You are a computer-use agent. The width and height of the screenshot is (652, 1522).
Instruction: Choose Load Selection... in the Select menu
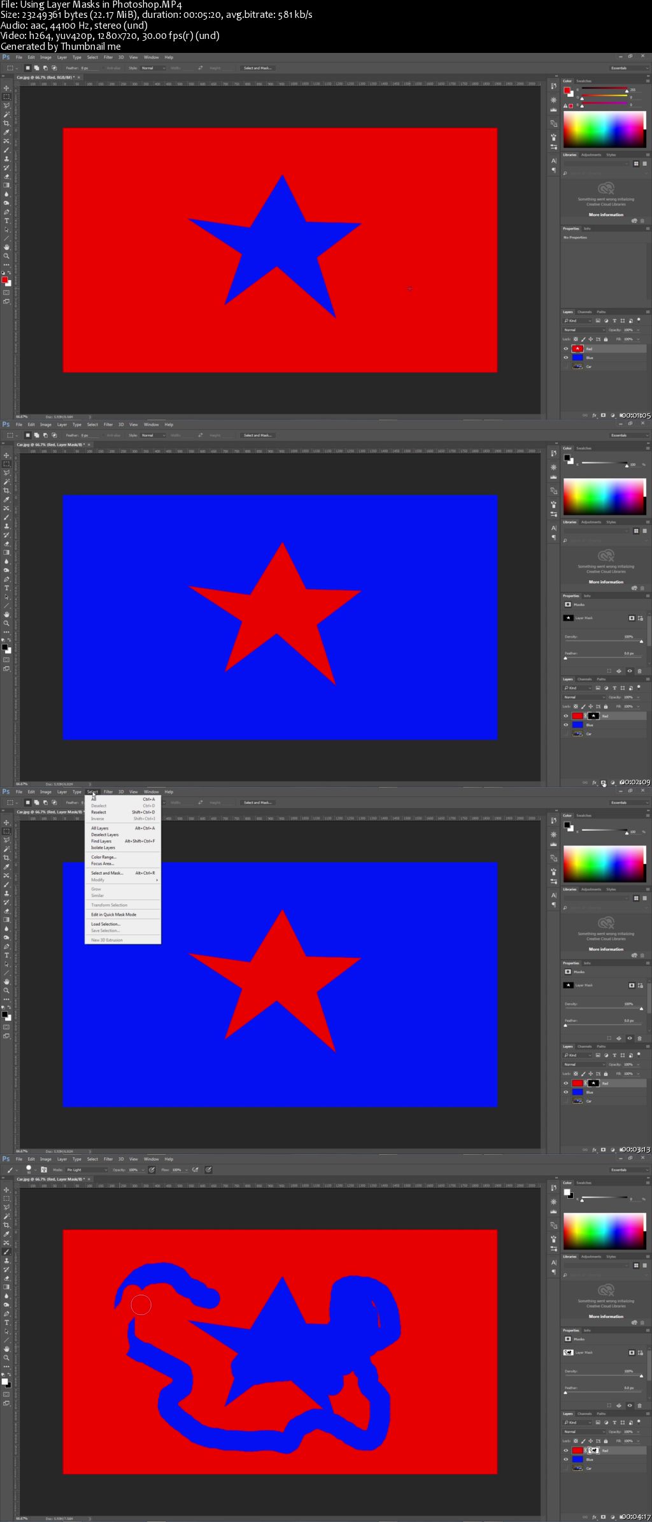pos(123,924)
